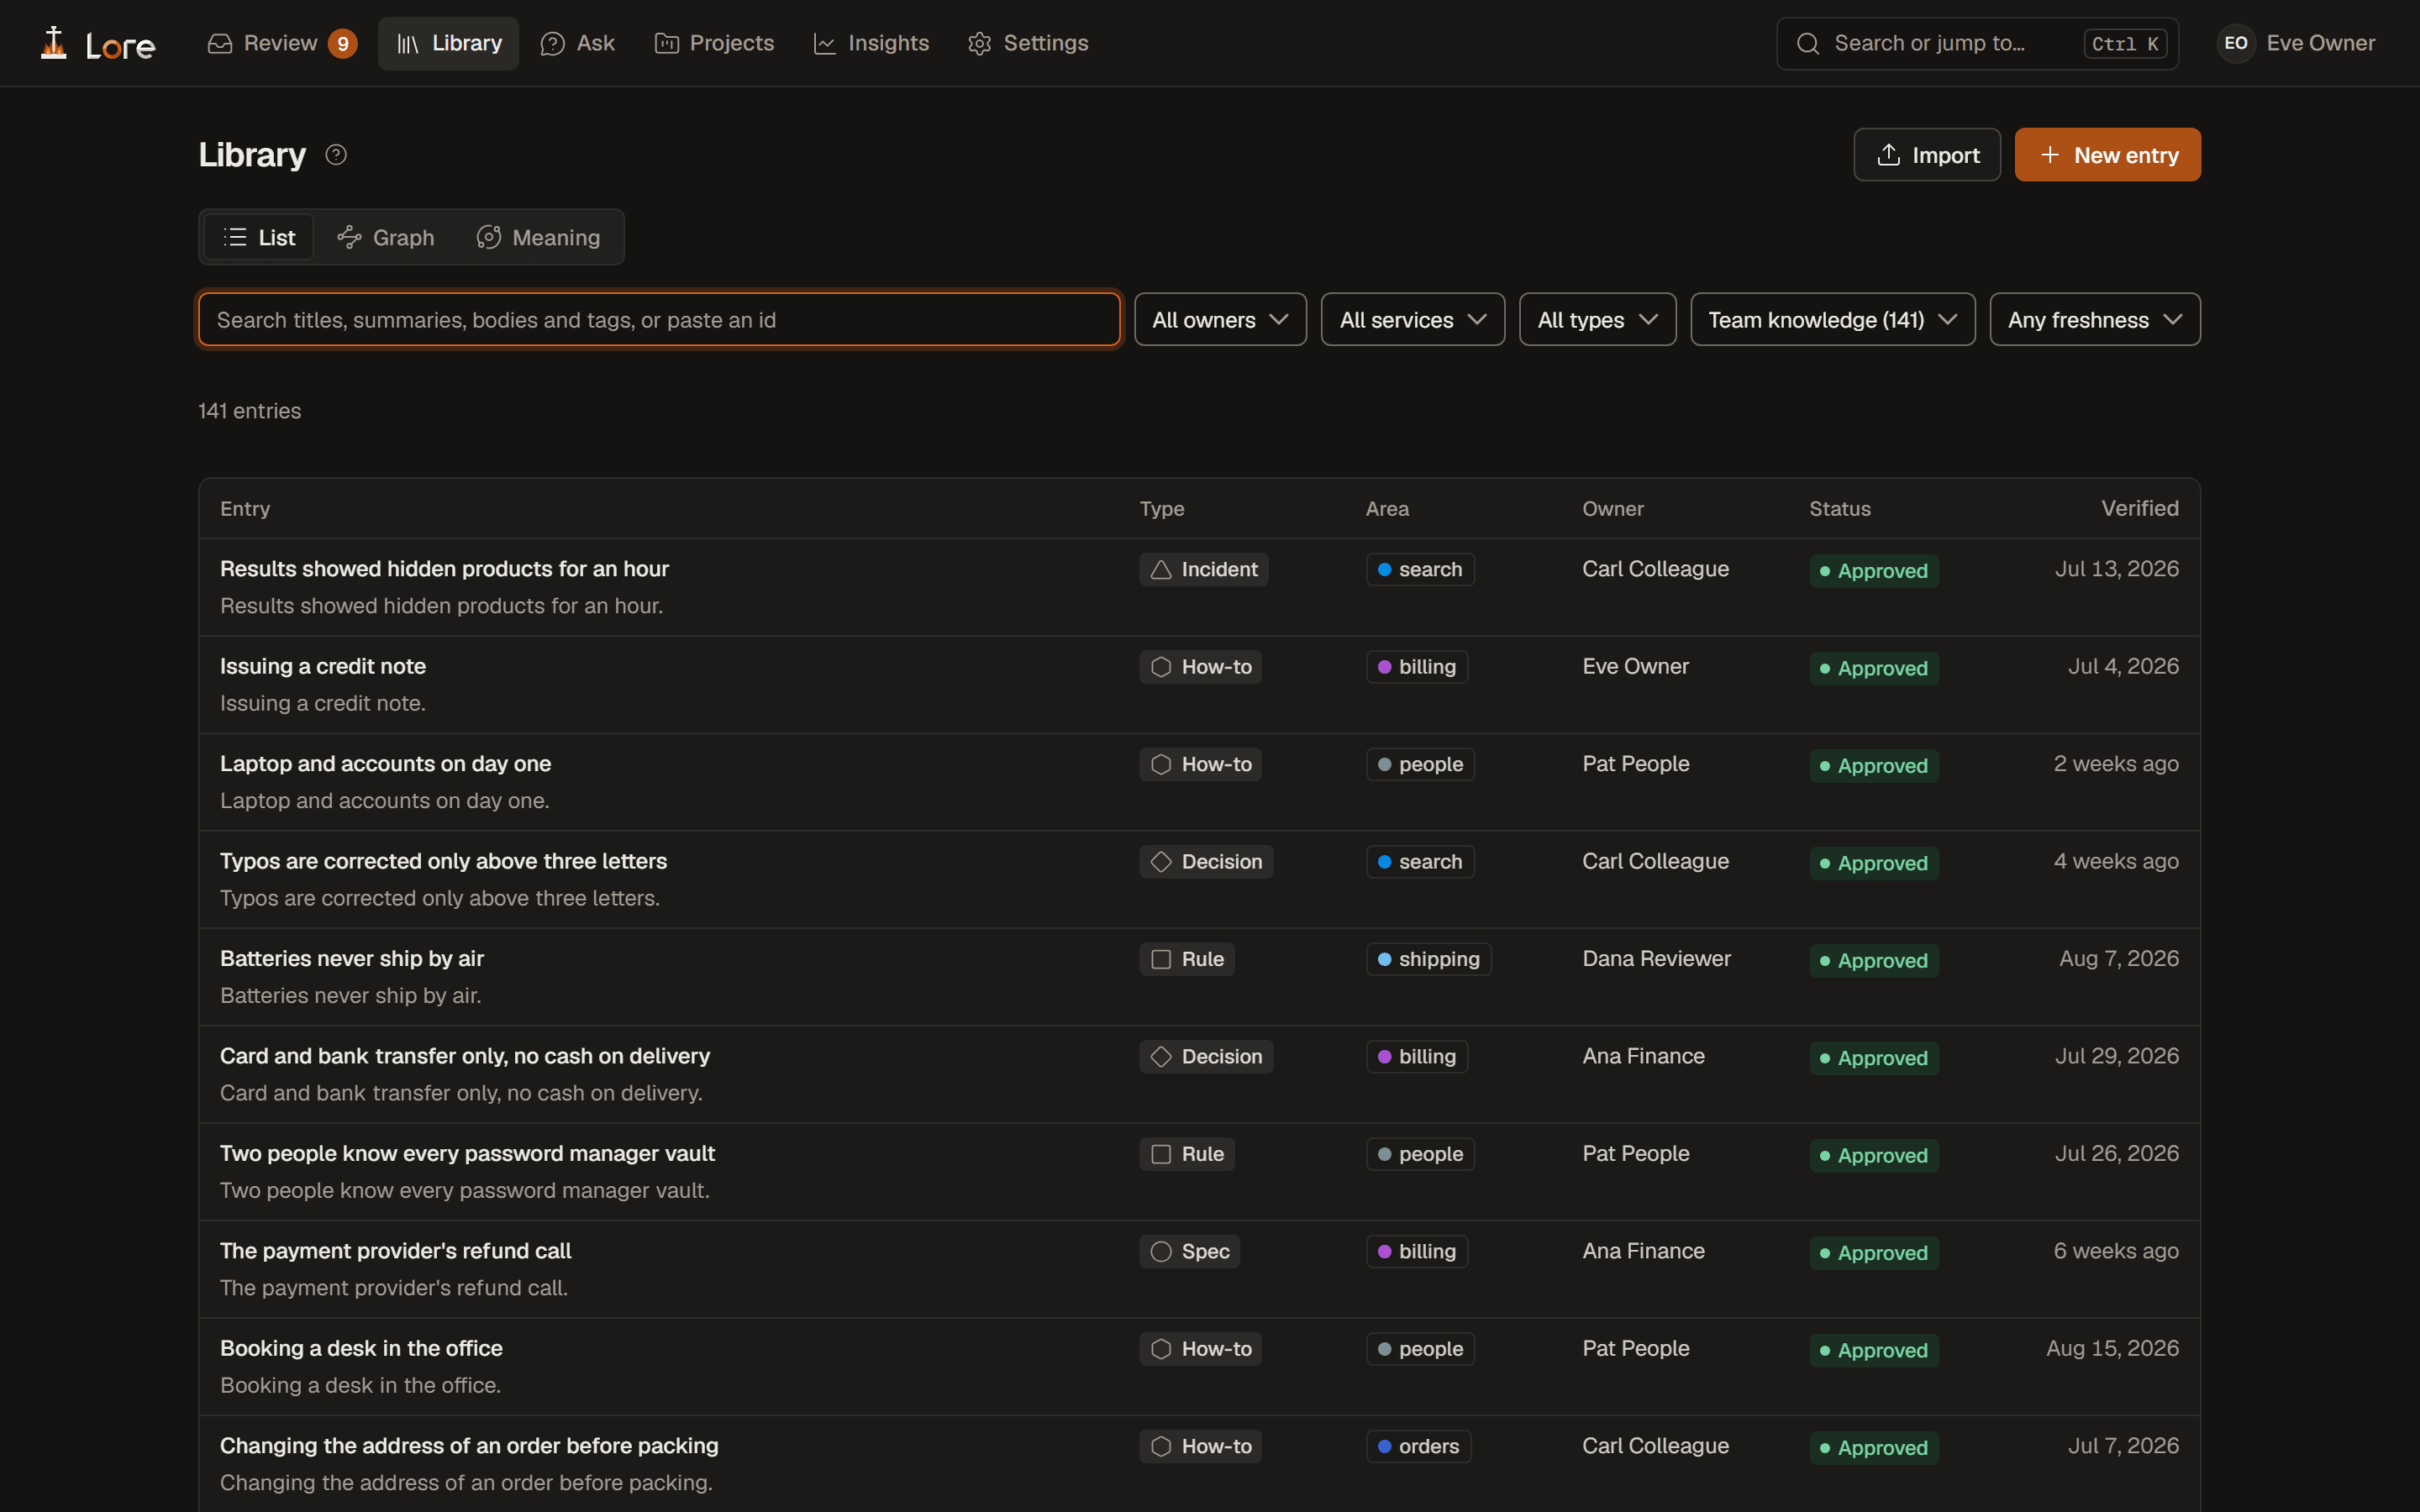Switch to the Meaning view
The image size is (2420, 1512).
tap(539, 237)
